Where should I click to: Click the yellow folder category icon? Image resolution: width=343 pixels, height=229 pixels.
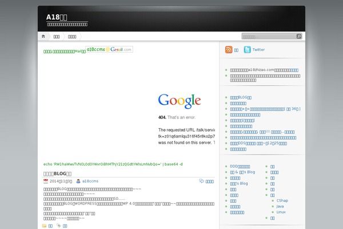(45, 226)
